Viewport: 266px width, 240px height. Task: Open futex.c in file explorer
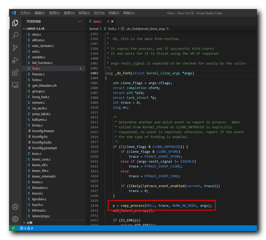(53, 80)
